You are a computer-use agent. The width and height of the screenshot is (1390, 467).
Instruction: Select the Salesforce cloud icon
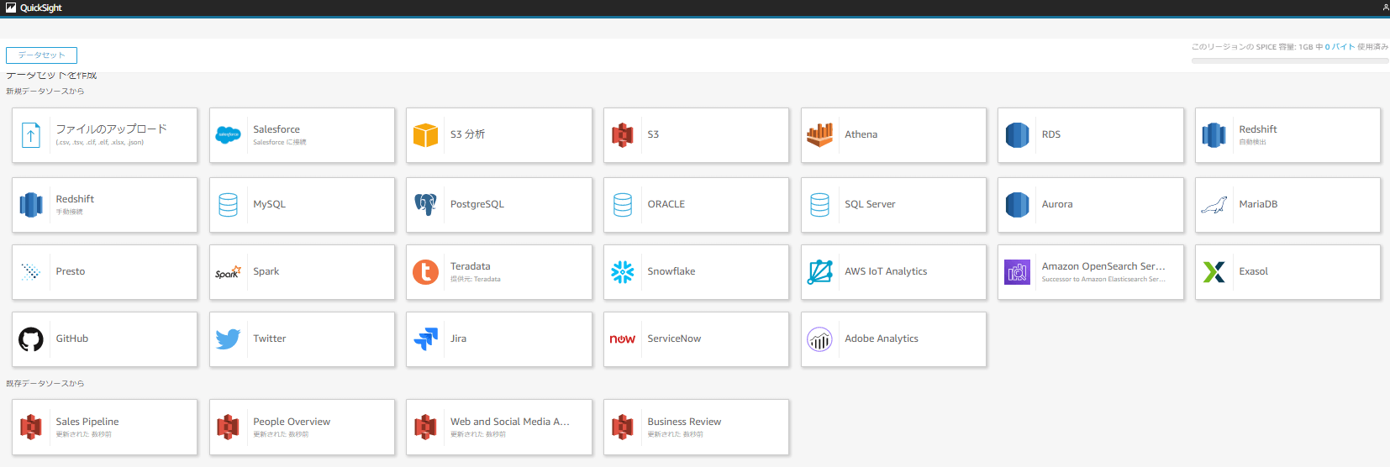pos(228,134)
